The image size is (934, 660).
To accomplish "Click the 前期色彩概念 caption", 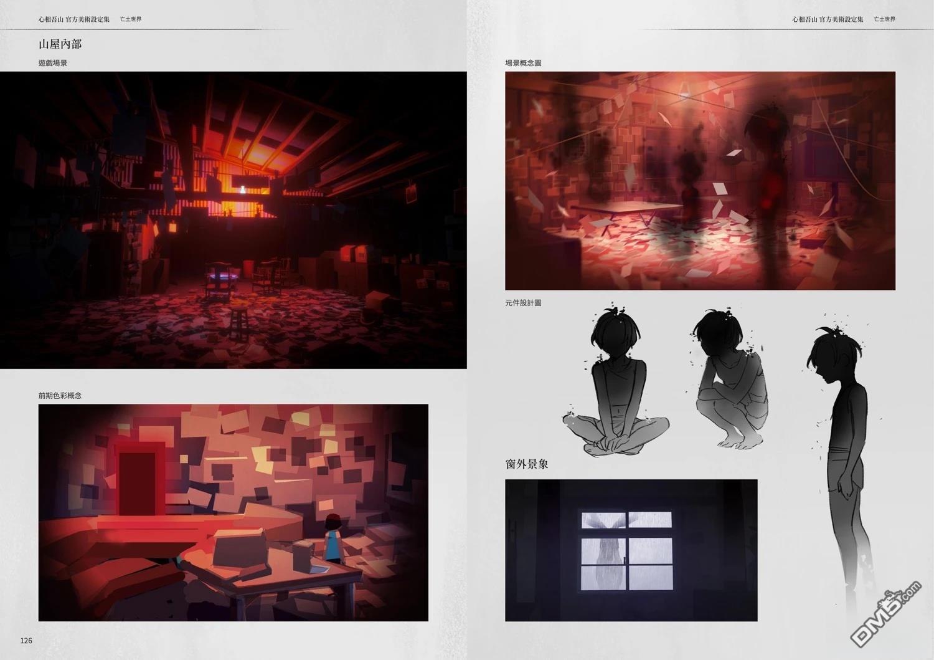I will (60, 396).
